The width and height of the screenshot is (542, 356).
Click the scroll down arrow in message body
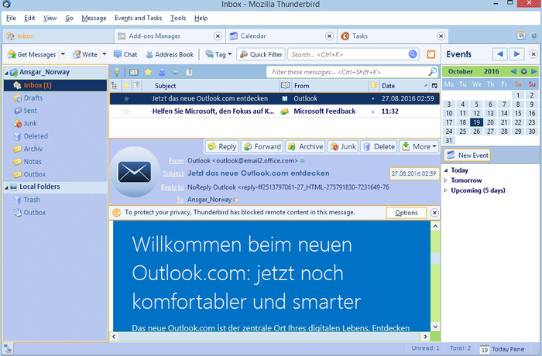435,327
